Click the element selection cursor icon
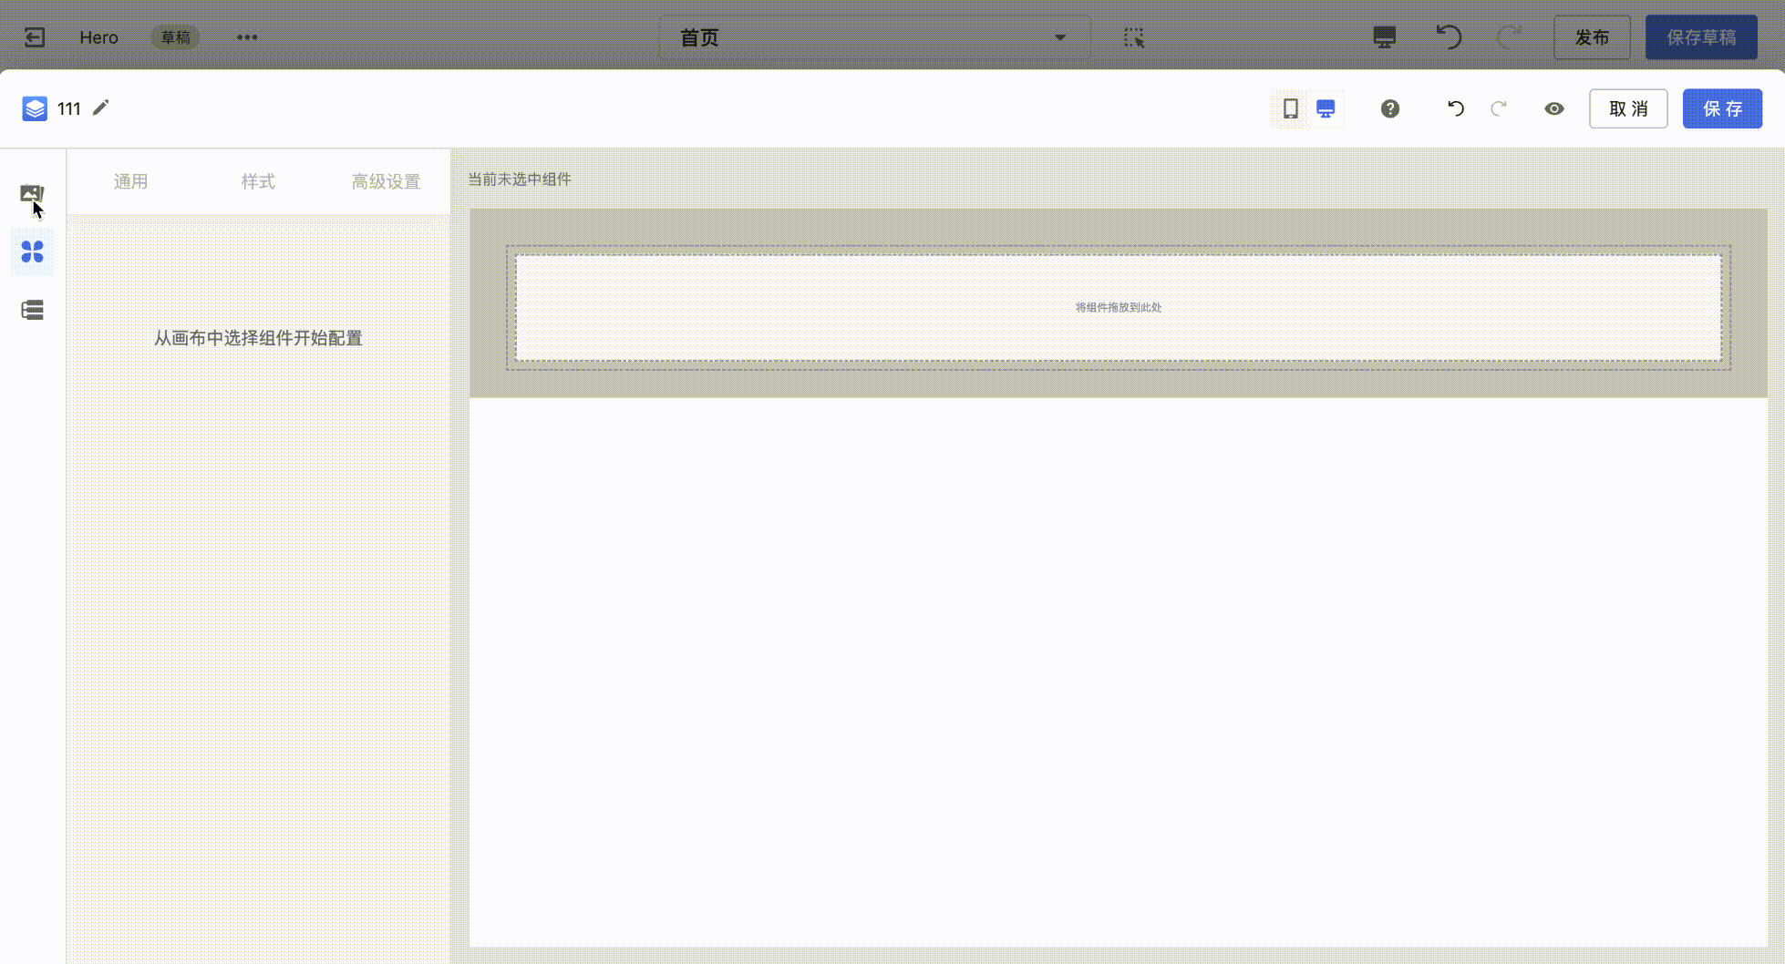Image resolution: width=1785 pixels, height=964 pixels. tap(1133, 37)
